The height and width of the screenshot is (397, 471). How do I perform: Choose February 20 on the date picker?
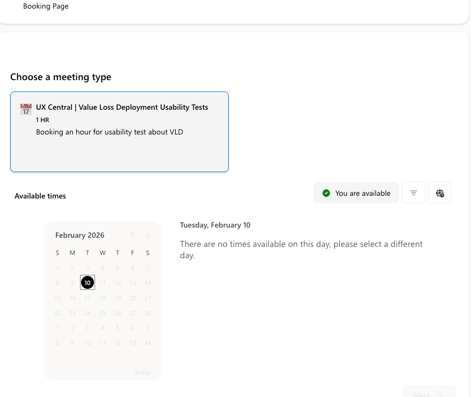coord(133,297)
